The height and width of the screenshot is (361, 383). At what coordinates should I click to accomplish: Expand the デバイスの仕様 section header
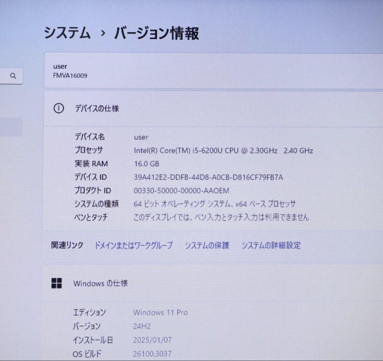tap(213, 108)
